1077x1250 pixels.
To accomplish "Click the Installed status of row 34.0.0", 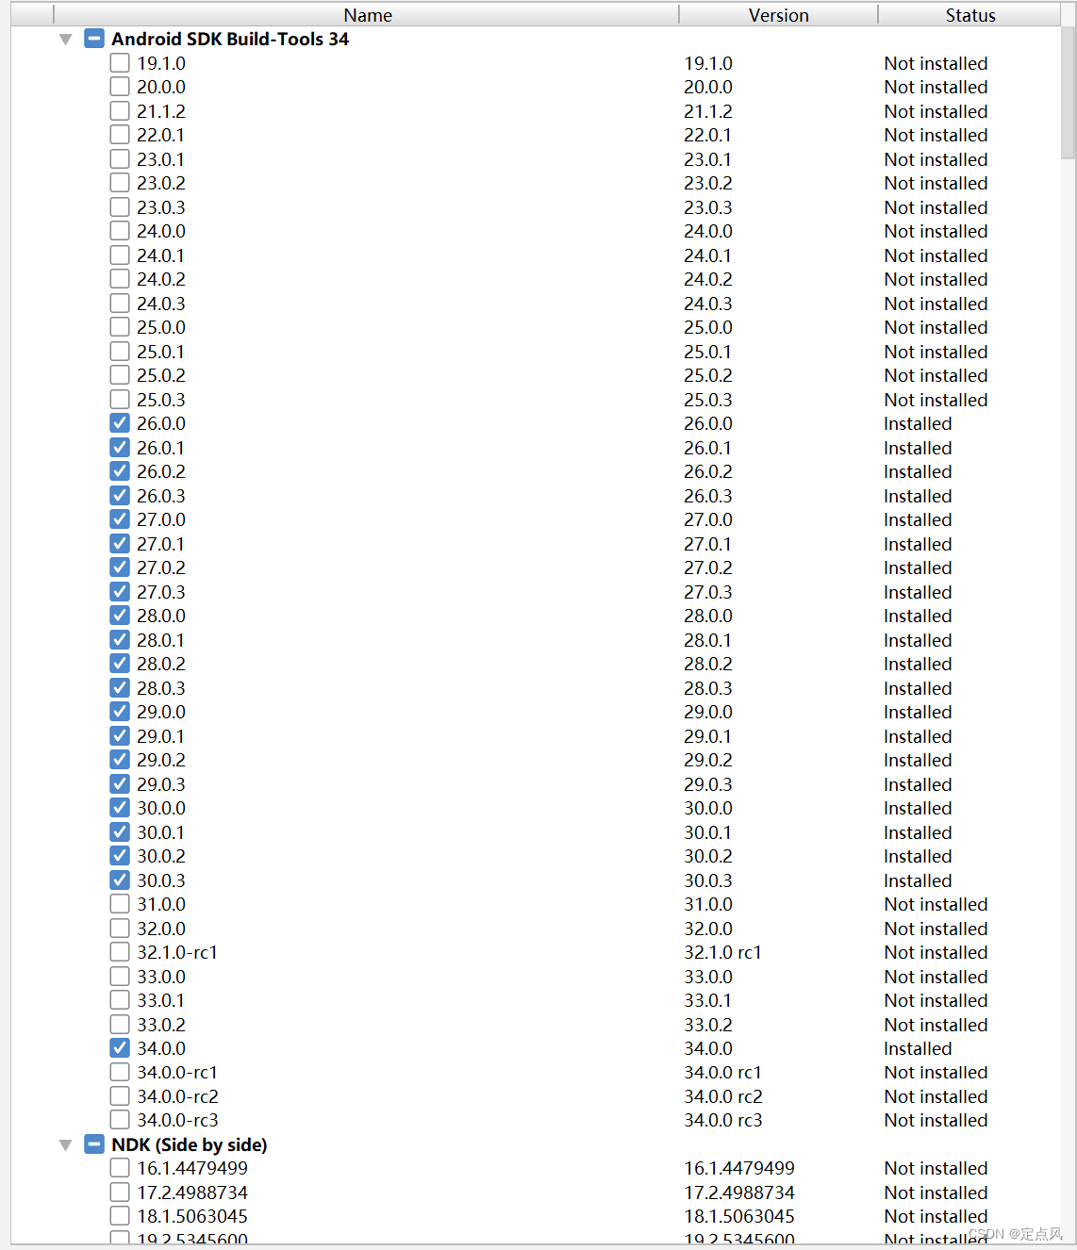I will click(918, 1048).
